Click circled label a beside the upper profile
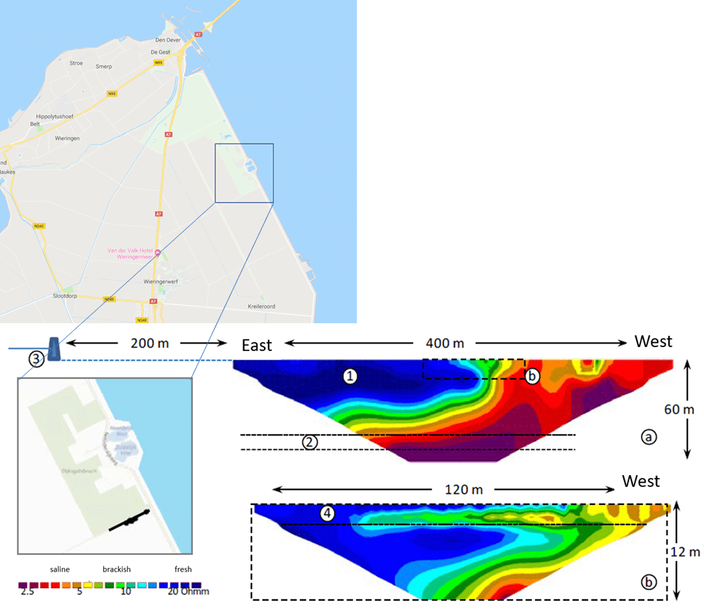The width and height of the screenshot is (704, 612). tap(647, 436)
